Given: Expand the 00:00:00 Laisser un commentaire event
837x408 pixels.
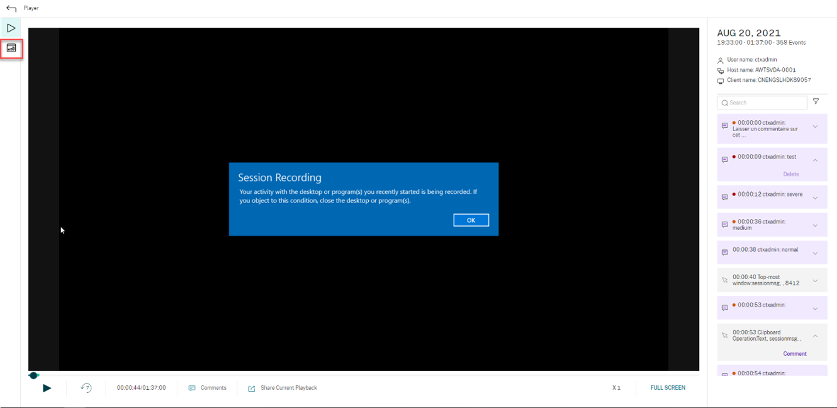Looking at the screenshot, I should pos(815,126).
